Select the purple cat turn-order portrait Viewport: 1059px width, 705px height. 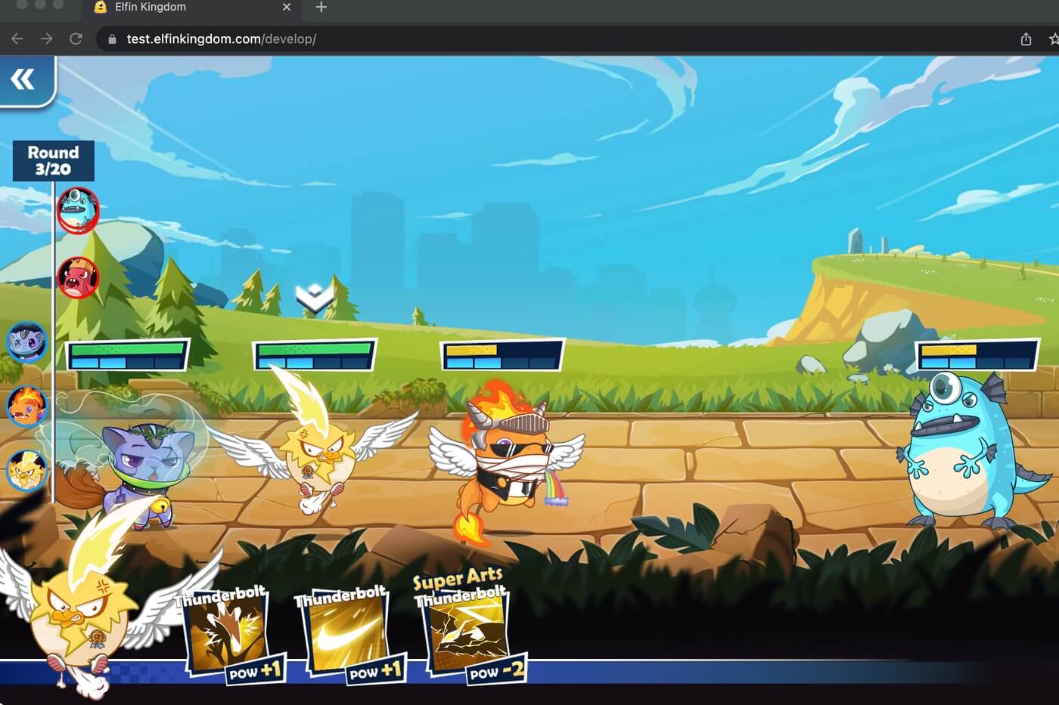tap(27, 342)
